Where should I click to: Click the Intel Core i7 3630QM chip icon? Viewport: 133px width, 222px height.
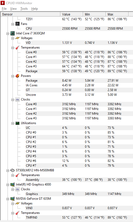click(x=13, y=33)
